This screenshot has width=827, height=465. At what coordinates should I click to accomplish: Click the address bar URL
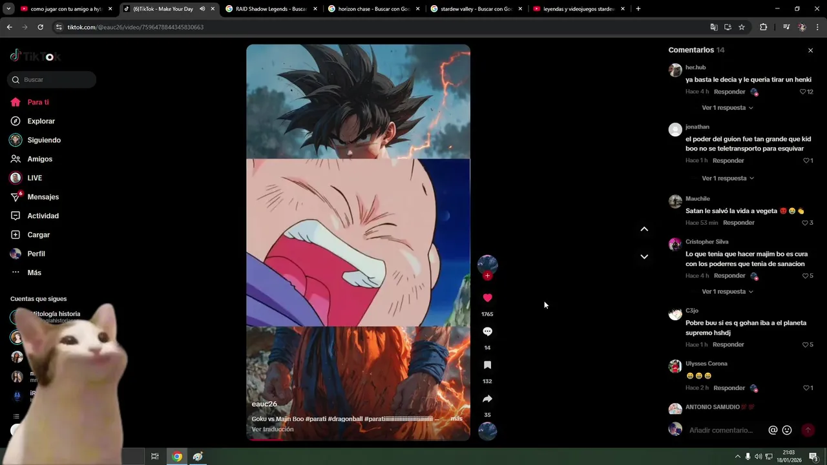coord(136,27)
